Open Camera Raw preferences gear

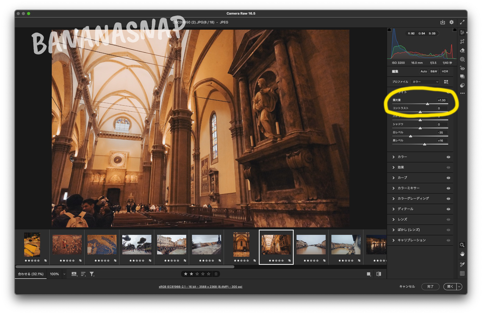[x=452, y=22]
